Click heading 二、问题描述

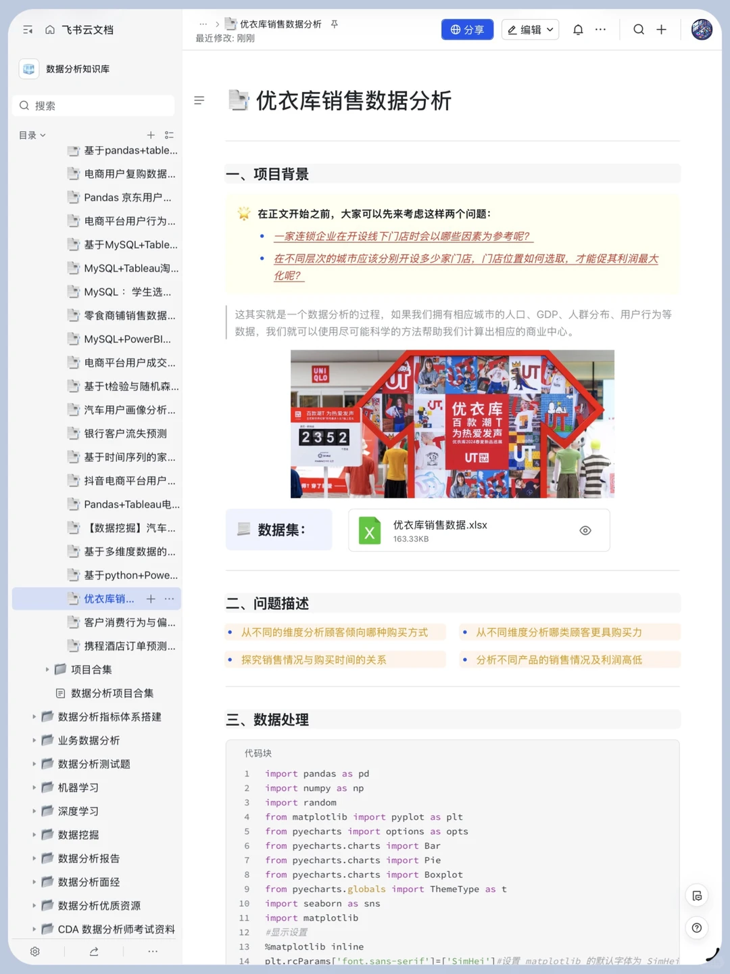(268, 603)
